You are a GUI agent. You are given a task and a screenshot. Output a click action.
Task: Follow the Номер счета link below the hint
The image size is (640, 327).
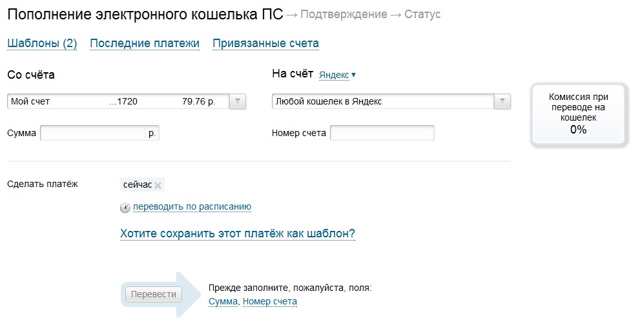(x=270, y=302)
